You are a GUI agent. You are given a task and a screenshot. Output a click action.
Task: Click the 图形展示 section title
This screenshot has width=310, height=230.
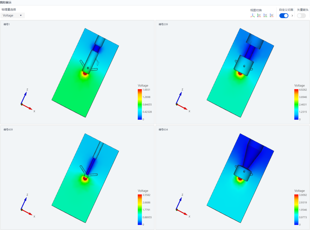pos(6,2)
